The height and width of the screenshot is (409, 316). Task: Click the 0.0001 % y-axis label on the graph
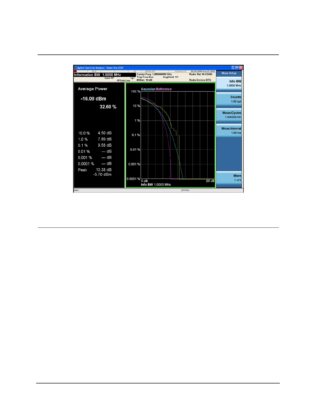(x=133, y=179)
